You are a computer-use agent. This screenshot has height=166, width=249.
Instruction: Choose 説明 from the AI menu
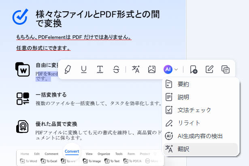point(201,97)
